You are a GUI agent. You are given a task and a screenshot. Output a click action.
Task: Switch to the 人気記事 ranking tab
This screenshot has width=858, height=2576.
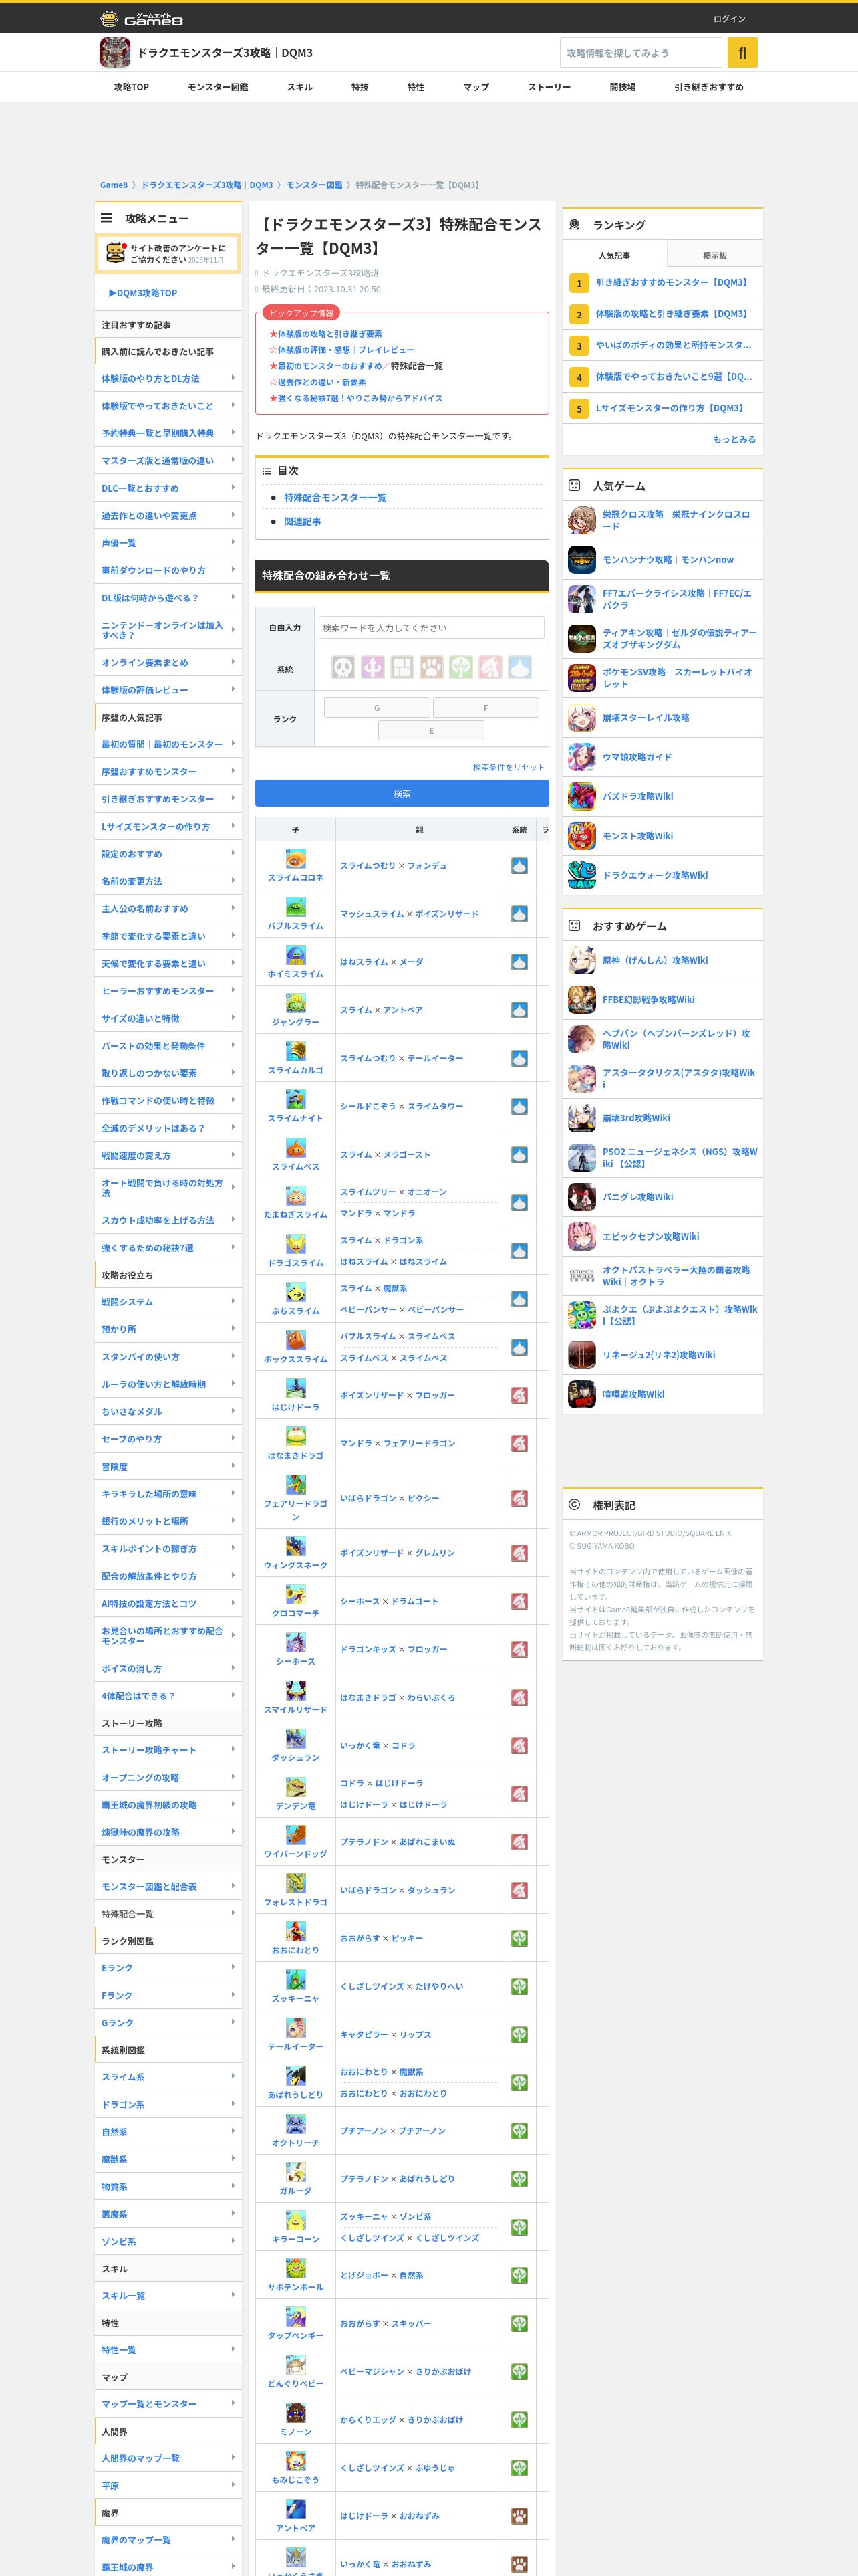click(x=614, y=256)
